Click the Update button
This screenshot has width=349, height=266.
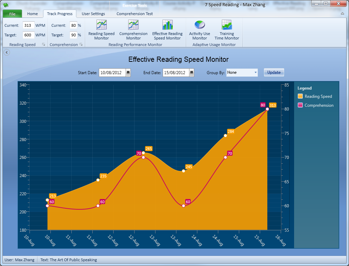(x=274, y=72)
